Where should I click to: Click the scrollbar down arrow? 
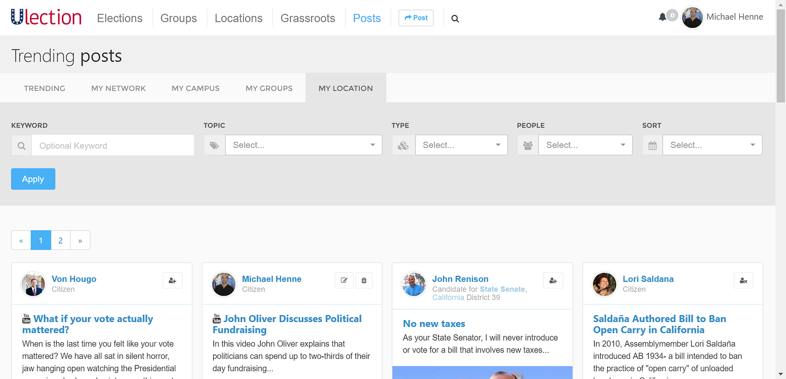(x=781, y=375)
